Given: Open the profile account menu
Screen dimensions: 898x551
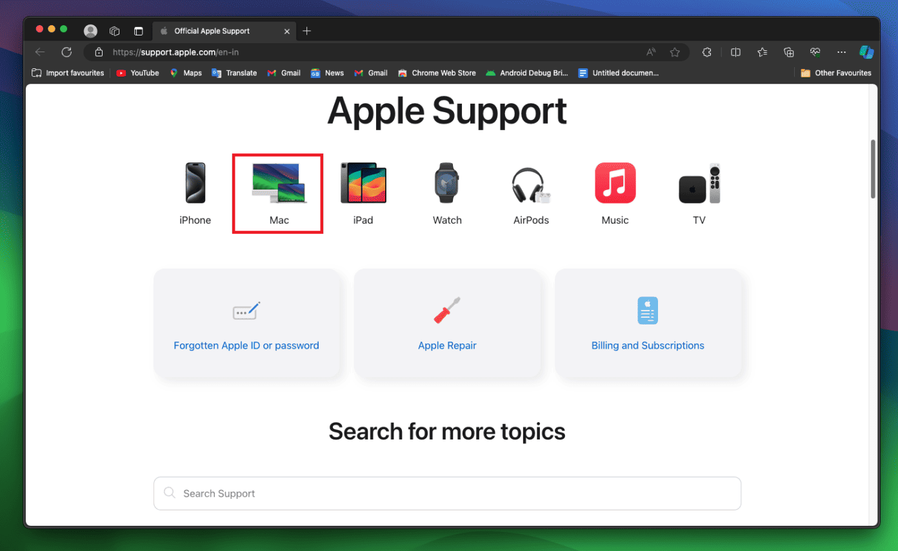Looking at the screenshot, I should click(90, 30).
